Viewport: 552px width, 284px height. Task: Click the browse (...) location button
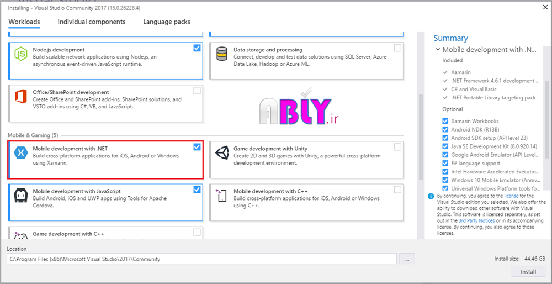[407, 259]
